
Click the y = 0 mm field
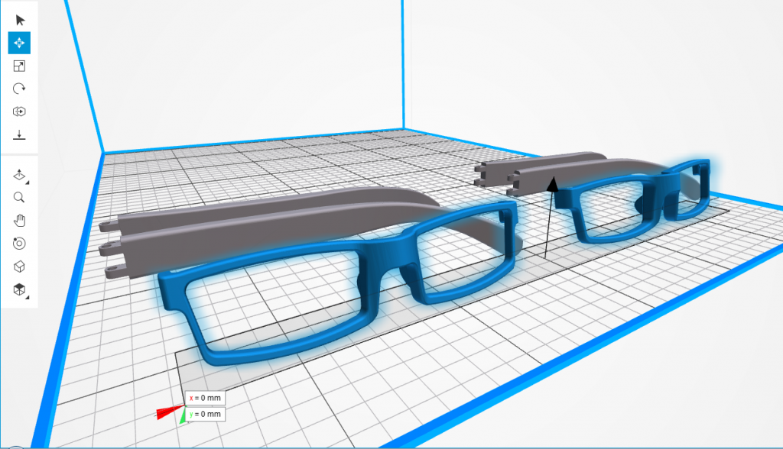tap(206, 414)
